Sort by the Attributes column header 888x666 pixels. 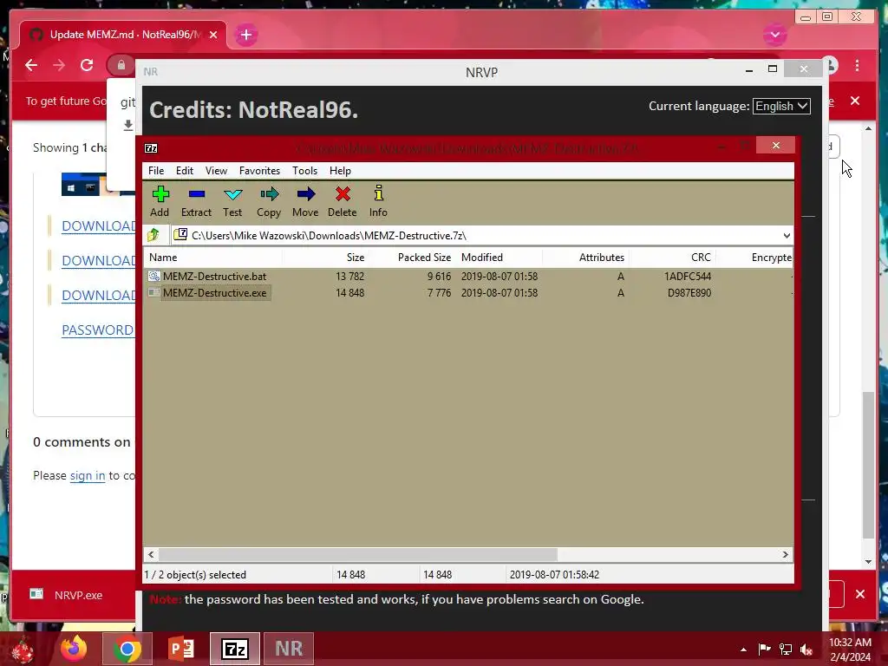(585, 257)
